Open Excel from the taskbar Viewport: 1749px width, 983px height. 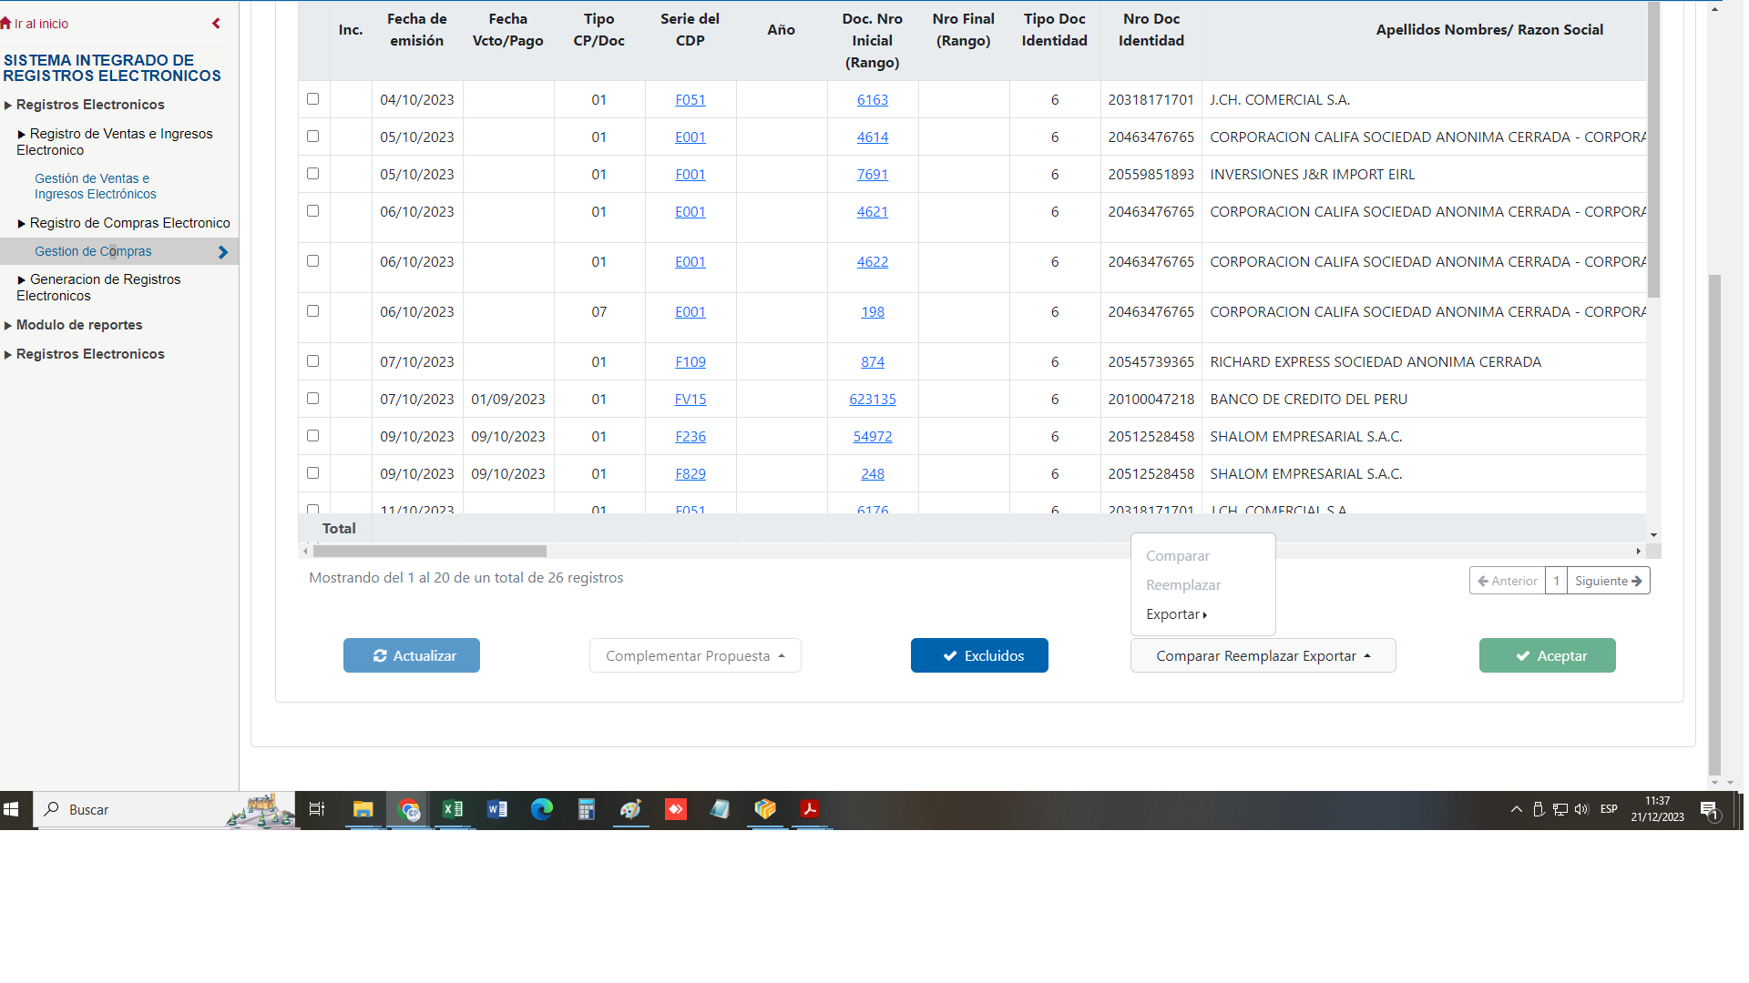point(453,809)
